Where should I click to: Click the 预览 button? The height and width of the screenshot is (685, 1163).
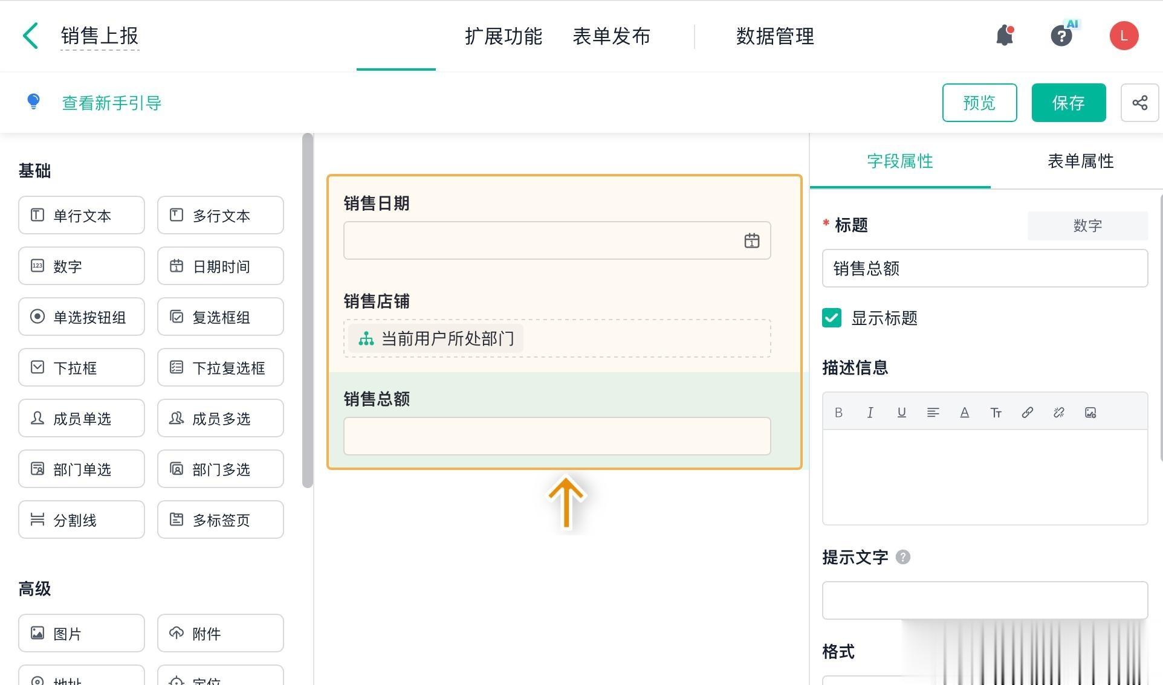[x=979, y=103]
